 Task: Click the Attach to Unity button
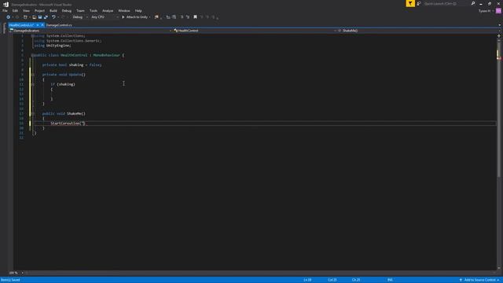136,17
